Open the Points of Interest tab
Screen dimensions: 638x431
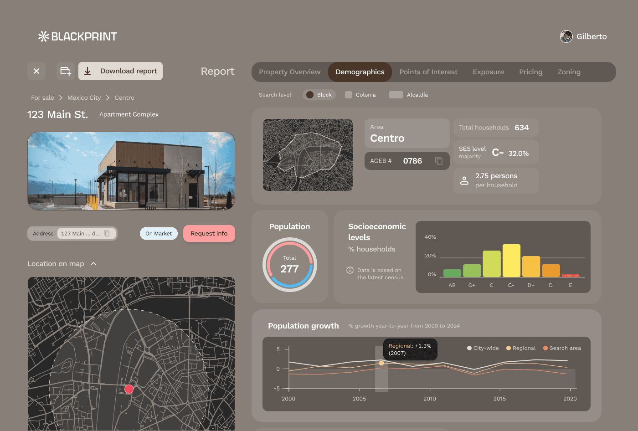coord(428,72)
